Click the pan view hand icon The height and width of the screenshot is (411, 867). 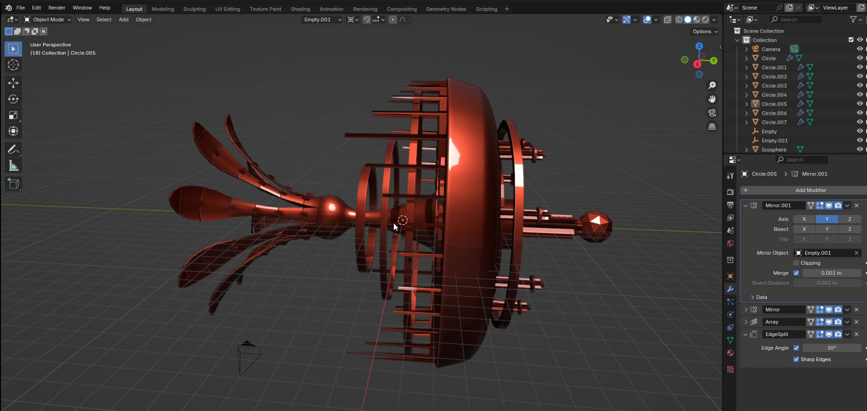pyautogui.click(x=712, y=99)
